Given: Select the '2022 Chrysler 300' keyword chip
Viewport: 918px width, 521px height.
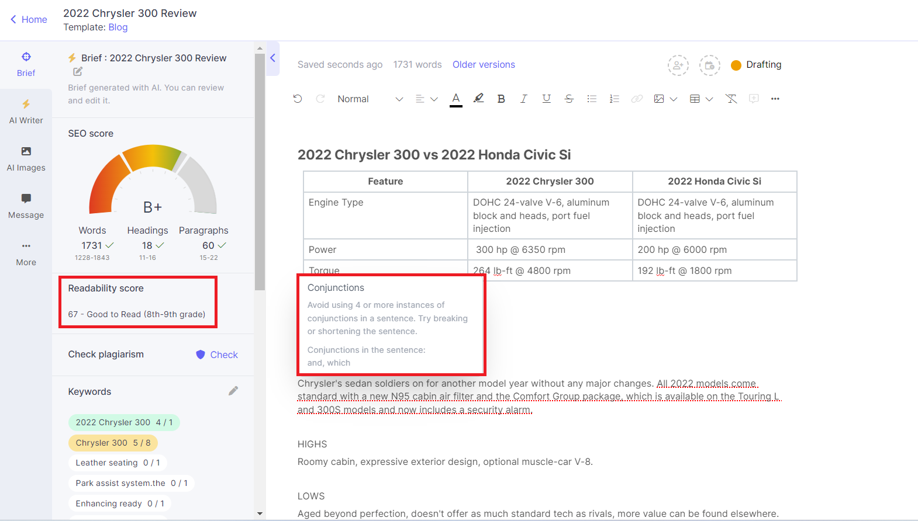Looking at the screenshot, I should click(x=124, y=422).
